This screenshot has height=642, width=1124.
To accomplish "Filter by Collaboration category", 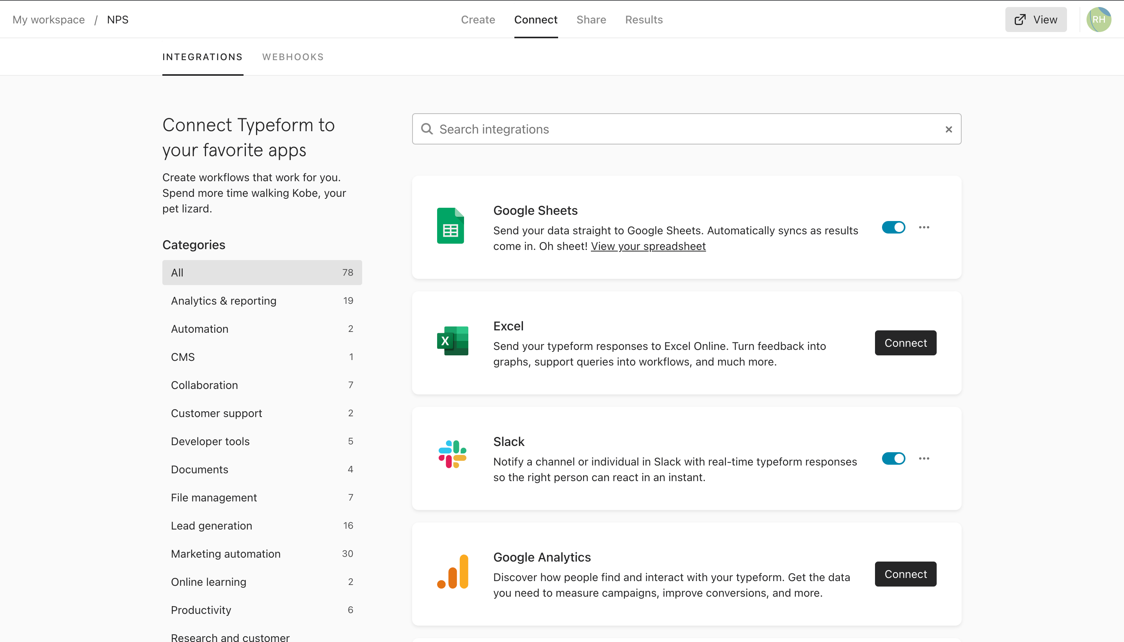I will coord(262,385).
